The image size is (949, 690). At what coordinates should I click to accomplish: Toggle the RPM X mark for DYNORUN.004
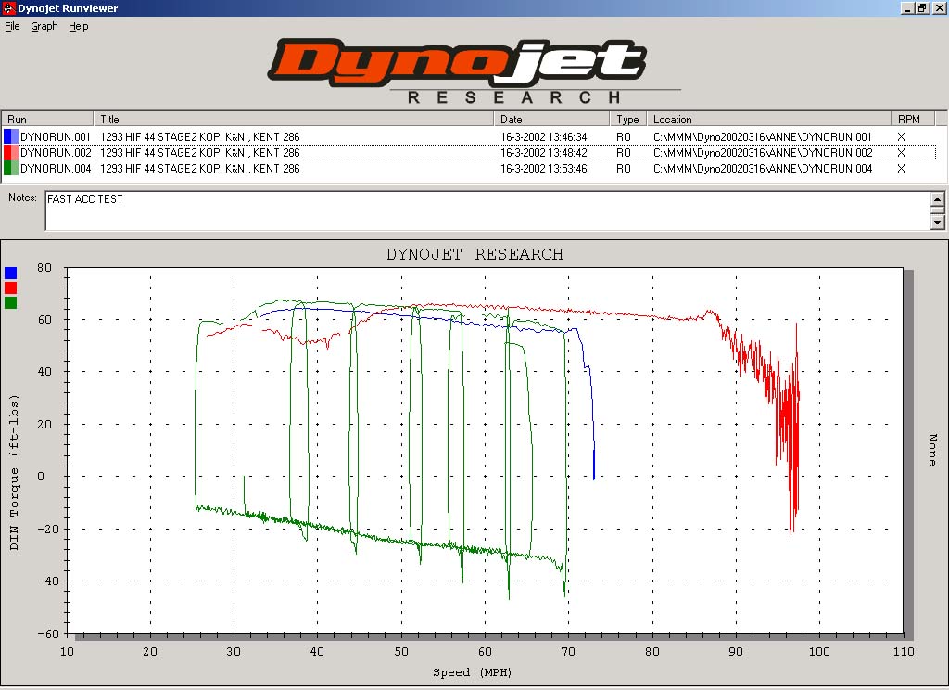[x=901, y=169]
